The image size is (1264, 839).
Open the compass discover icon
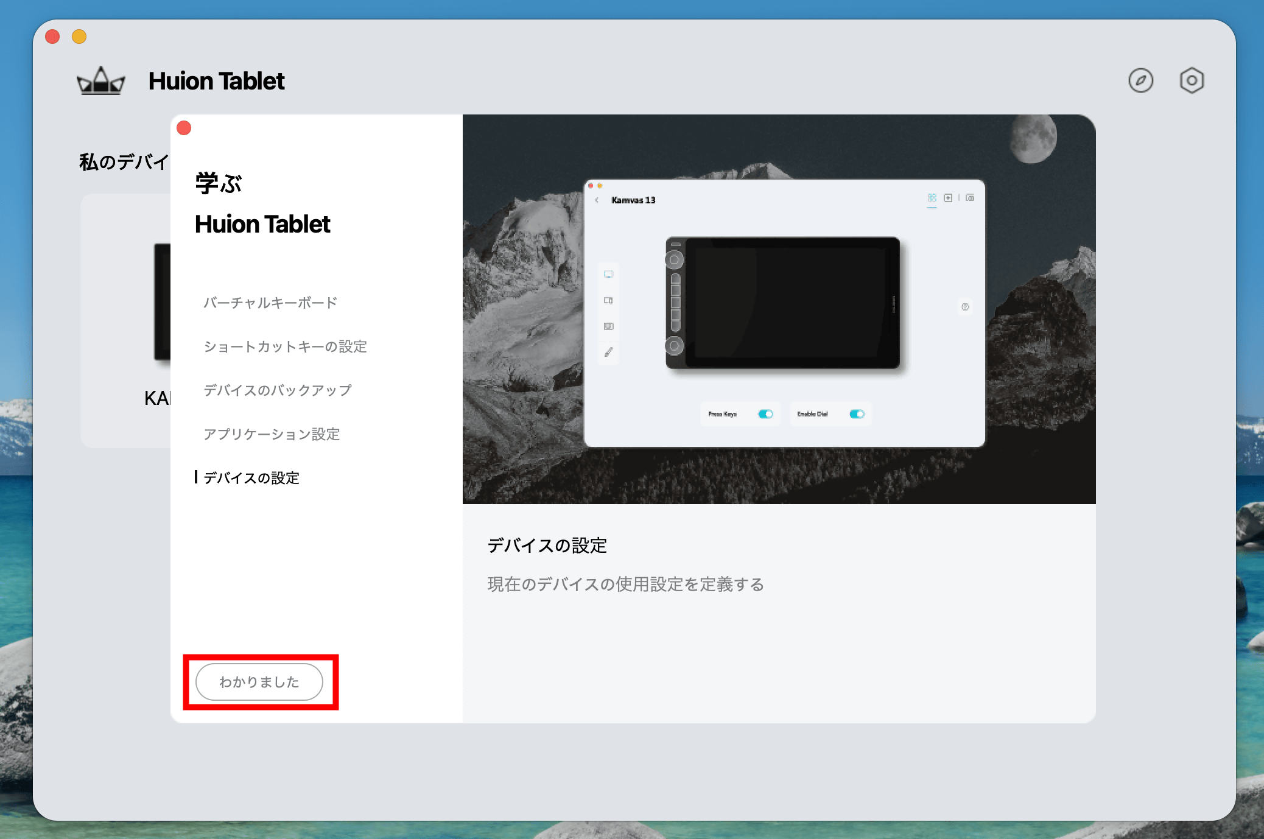(x=1140, y=80)
